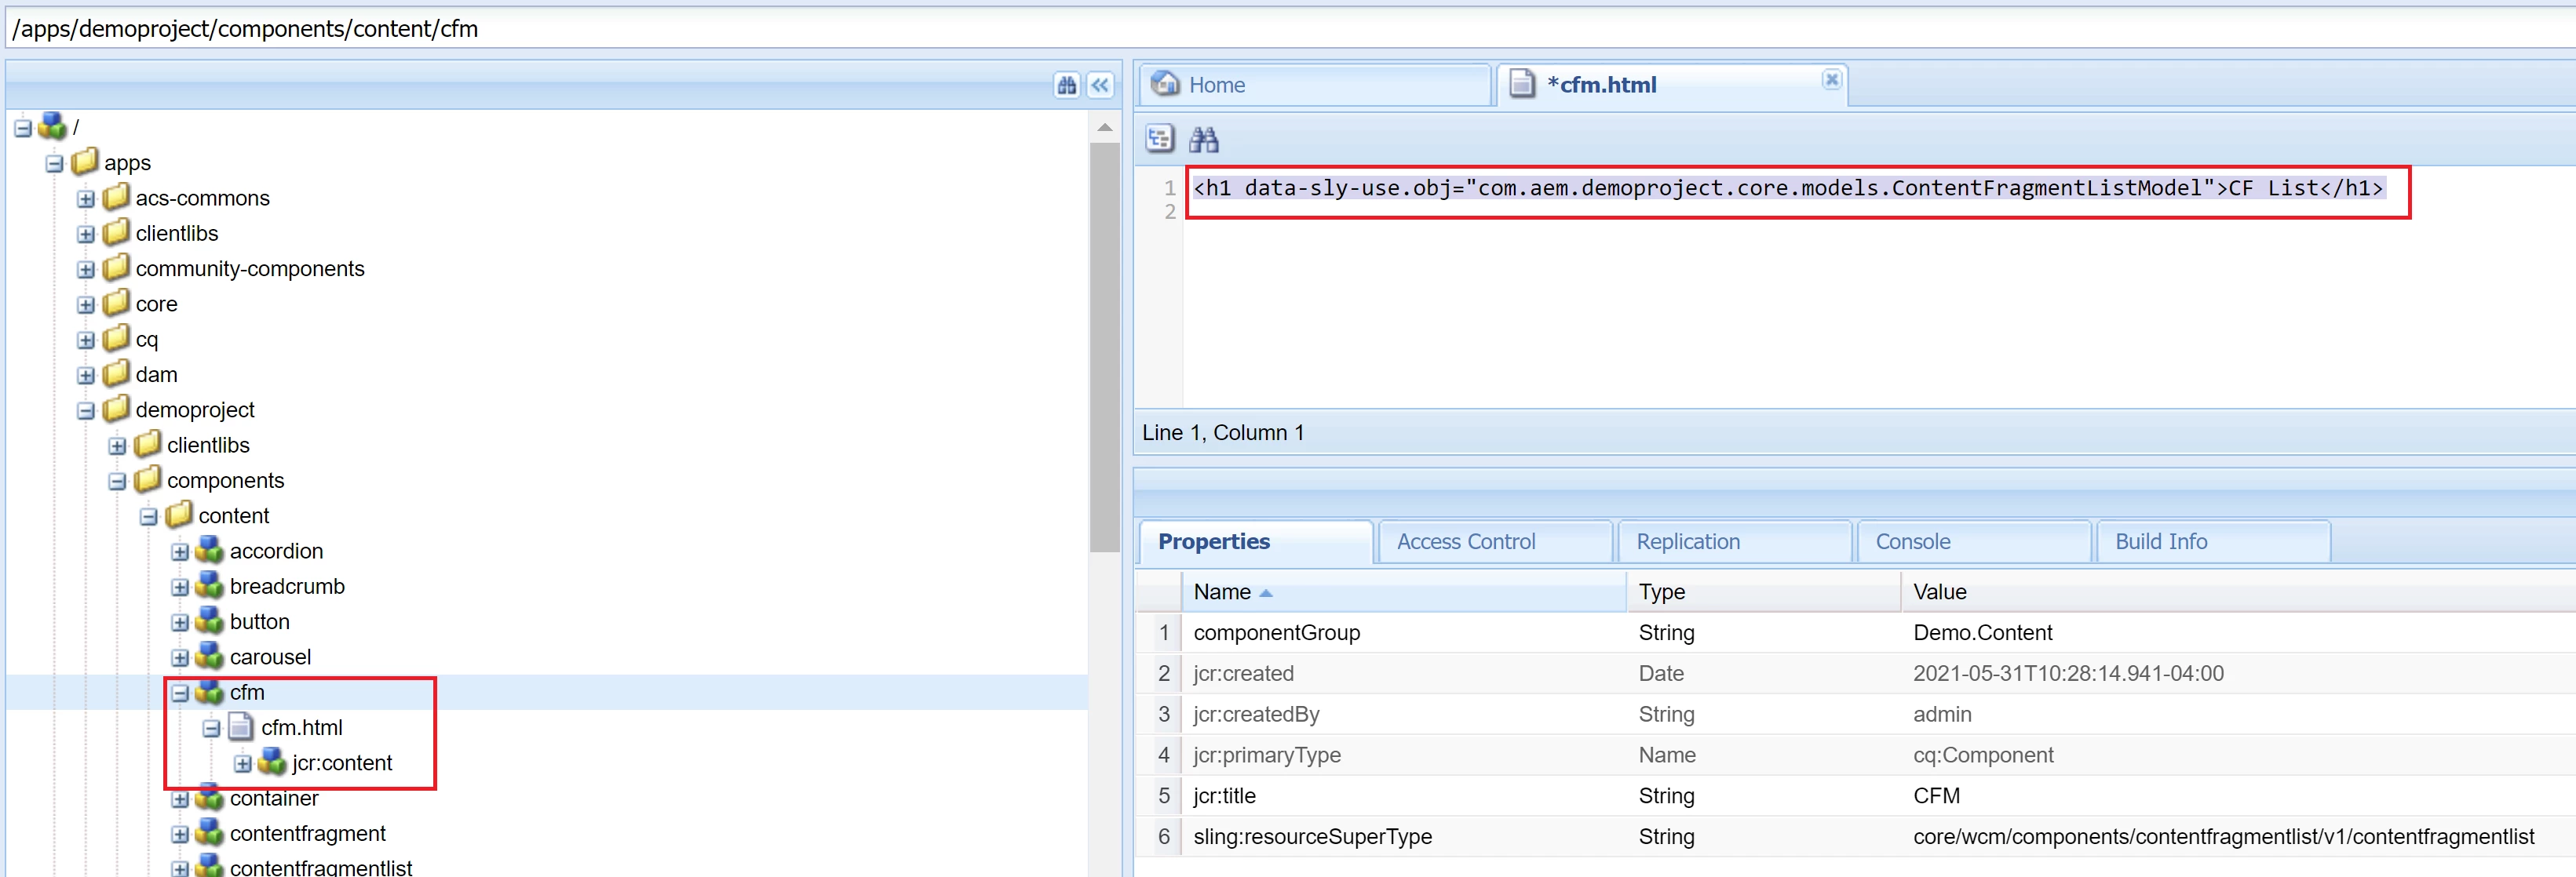Open the Replication tab
The image size is (2576, 877).
click(x=1688, y=541)
